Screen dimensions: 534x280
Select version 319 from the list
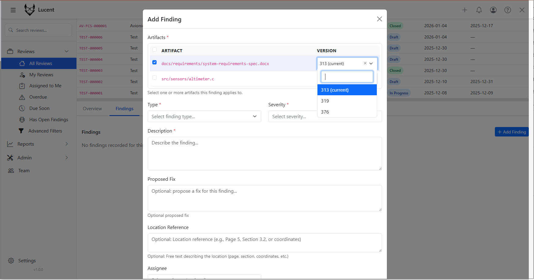325,101
